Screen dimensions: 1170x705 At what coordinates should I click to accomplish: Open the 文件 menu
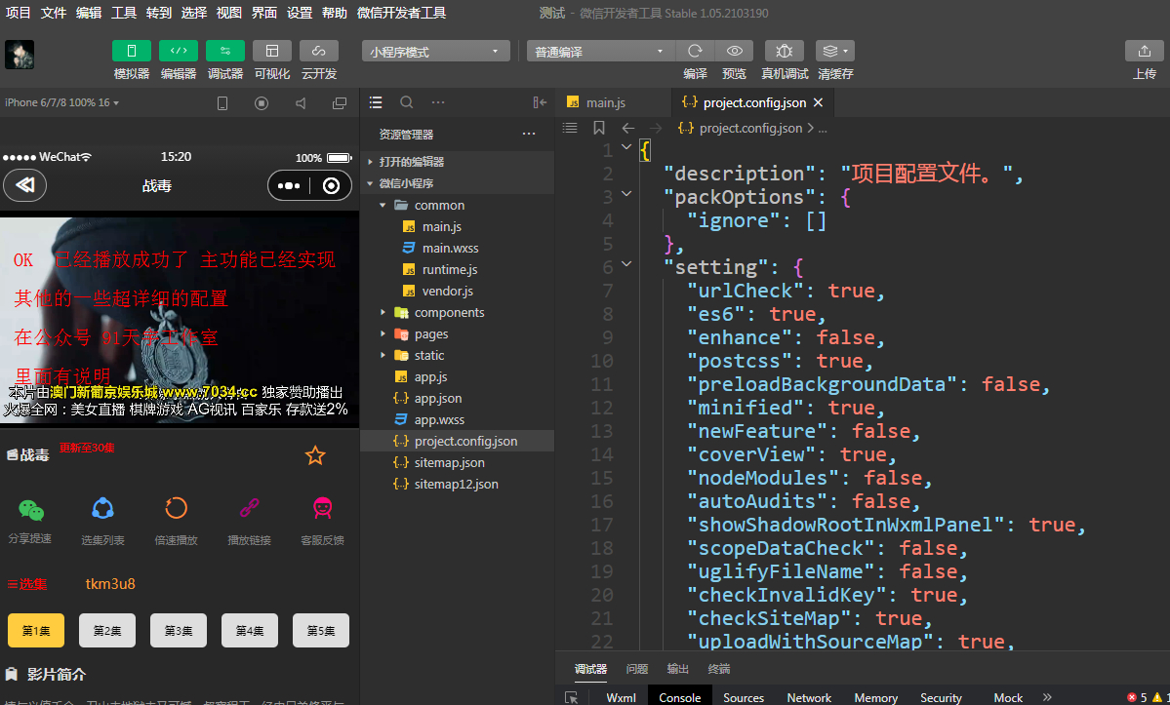[x=53, y=13]
